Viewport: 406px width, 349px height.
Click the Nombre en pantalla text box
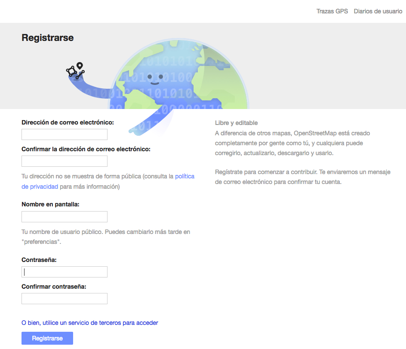coord(65,217)
